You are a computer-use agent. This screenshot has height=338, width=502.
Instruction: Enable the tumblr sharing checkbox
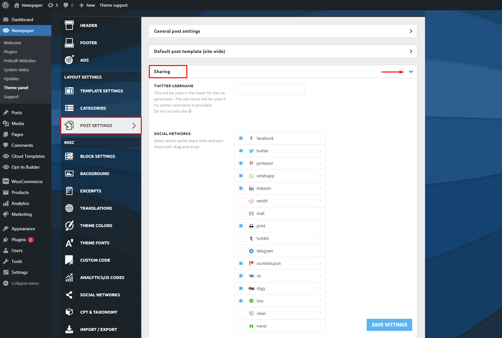click(241, 238)
